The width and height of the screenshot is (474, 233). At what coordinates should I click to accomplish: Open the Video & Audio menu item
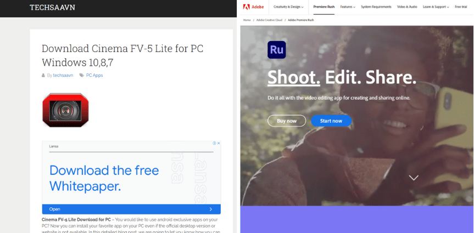coord(407,7)
